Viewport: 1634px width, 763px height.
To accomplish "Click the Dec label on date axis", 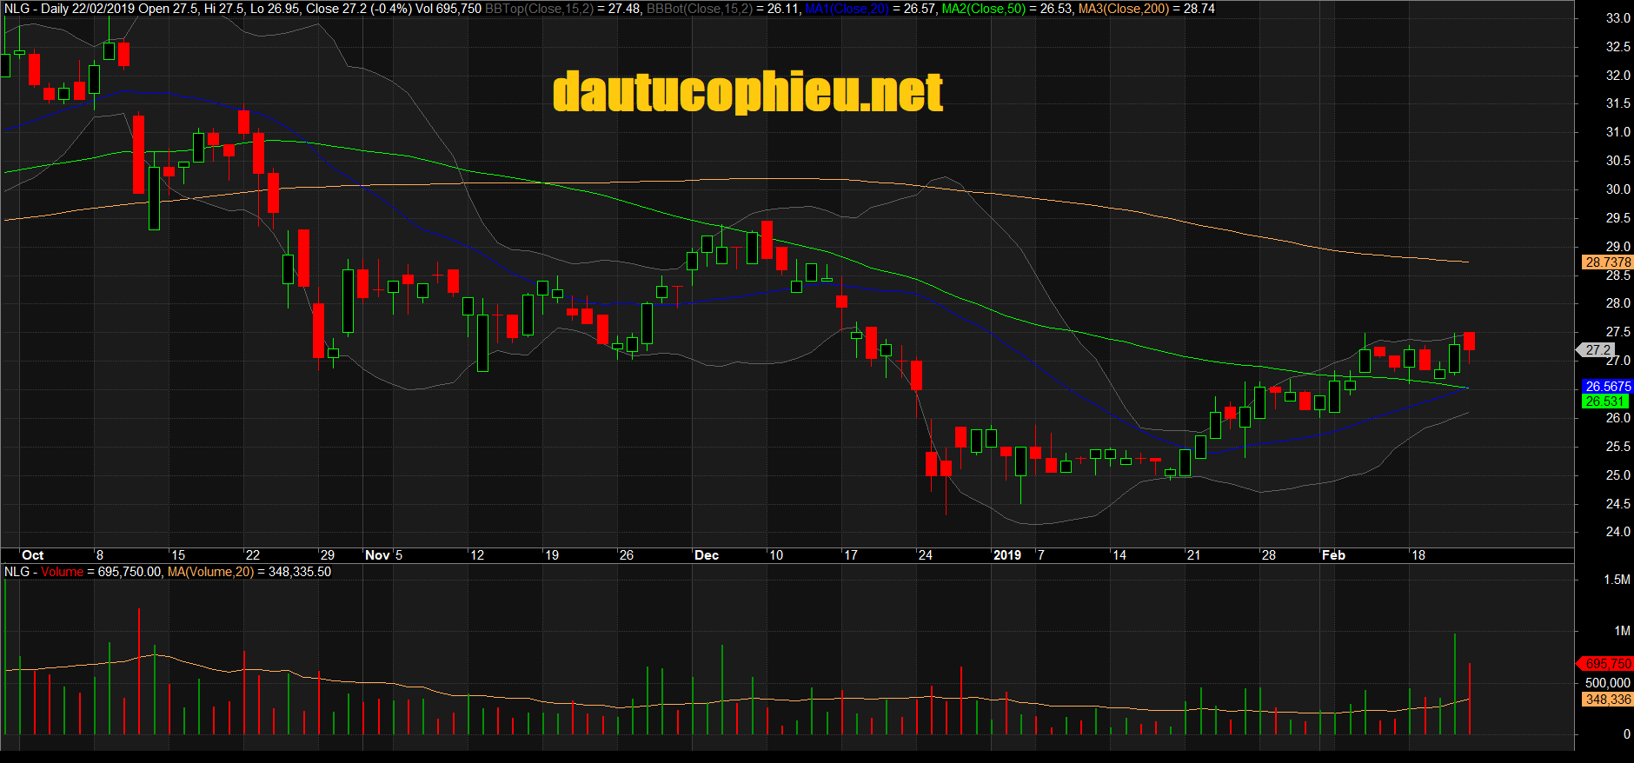I will pyautogui.click(x=707, y=555).
